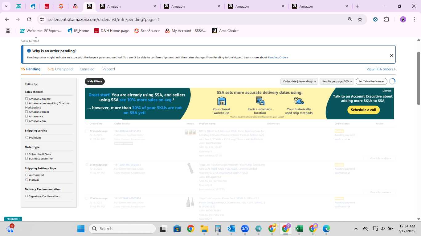The width and height of the screenshot is (421, 236).
Task: Open Set Table Preferences
Action: (x=371, y=81)
